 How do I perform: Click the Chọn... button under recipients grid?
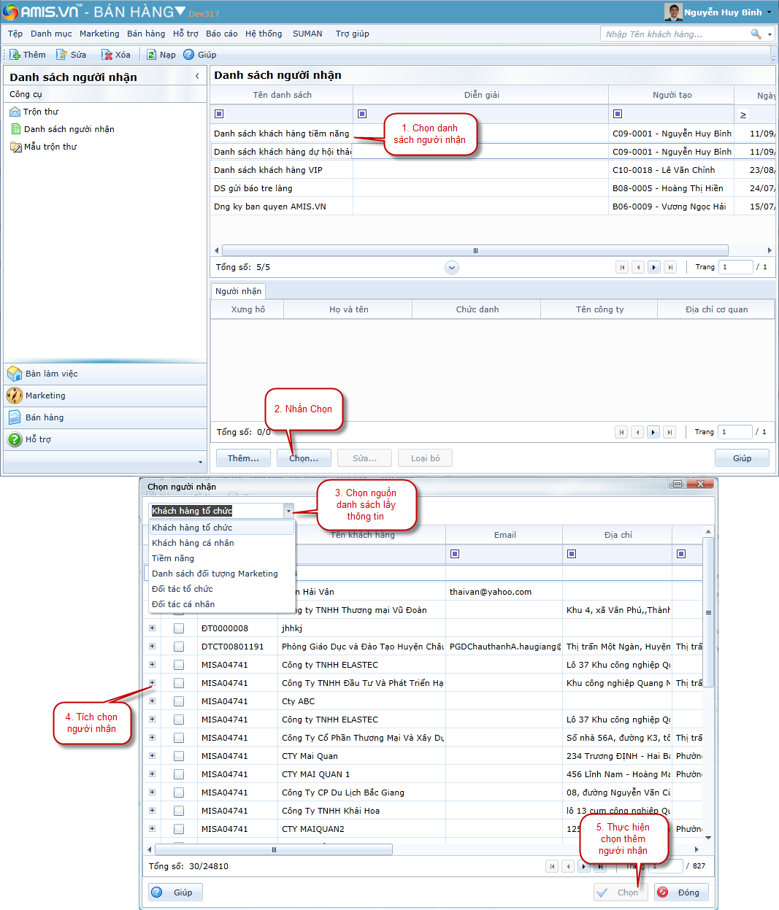pos(303,458)
